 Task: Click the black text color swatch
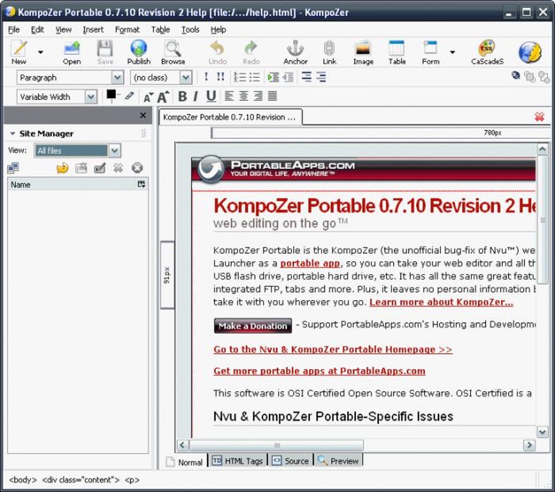(x=111, y=95)
